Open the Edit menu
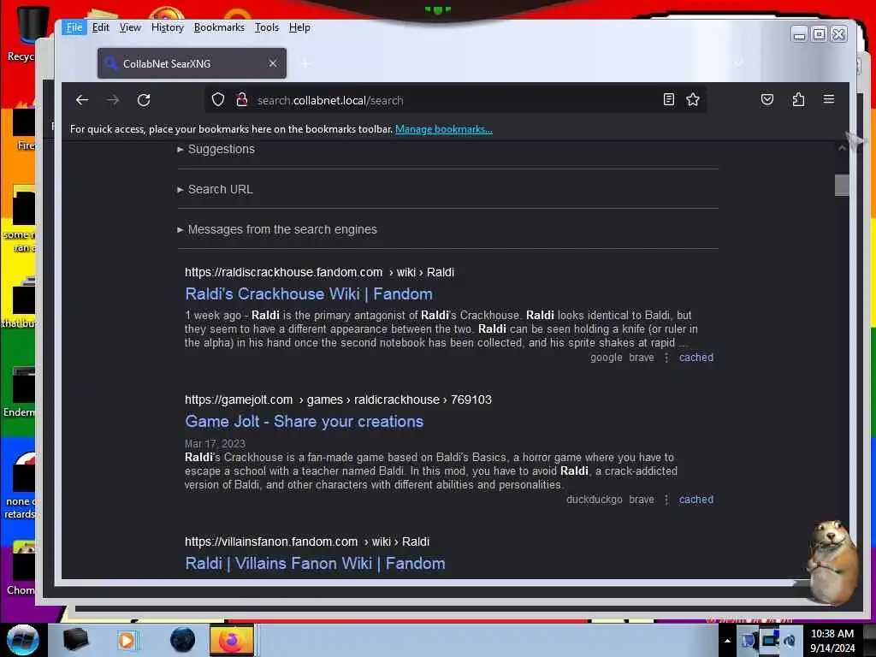Viewport: 876px width, 657px height. (x=101, y=27)
